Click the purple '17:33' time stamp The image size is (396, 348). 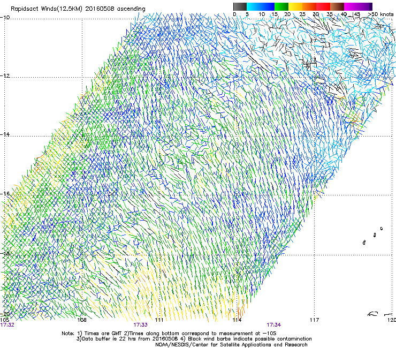pos(140,325)
